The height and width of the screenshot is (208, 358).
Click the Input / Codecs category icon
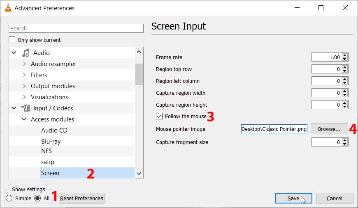click(26, 108)
